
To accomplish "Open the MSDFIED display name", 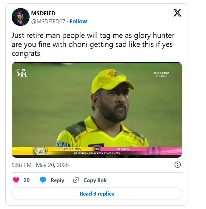I will [43, 13].
